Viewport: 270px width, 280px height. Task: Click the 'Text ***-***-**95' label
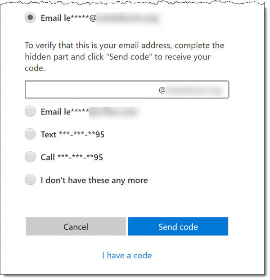click(72, 135)
